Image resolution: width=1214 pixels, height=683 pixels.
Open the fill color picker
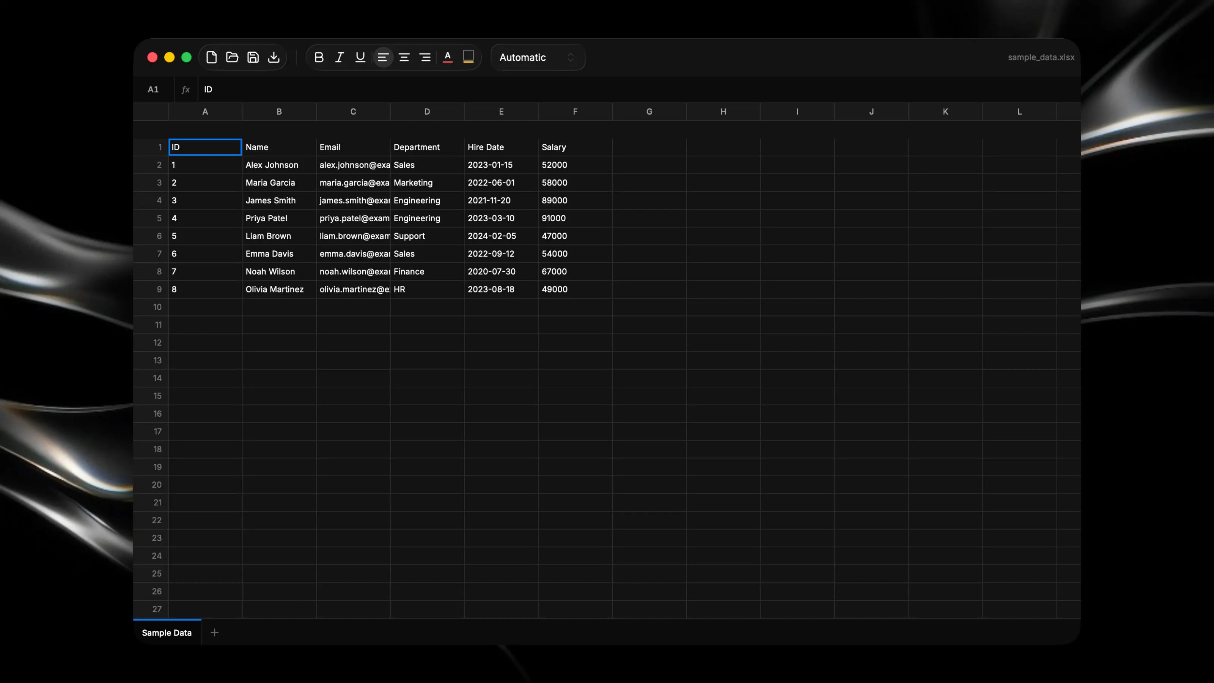468,57
